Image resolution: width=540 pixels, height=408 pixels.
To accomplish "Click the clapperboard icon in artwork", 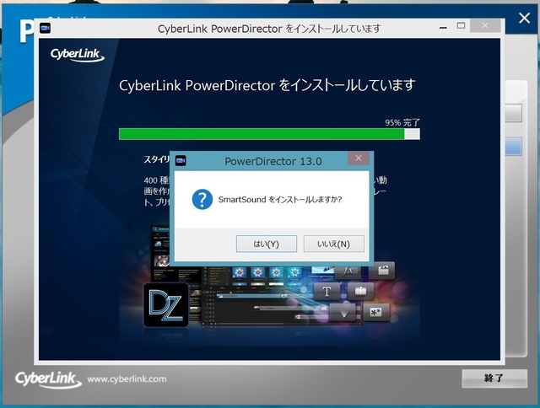I will tap(381, 271).
